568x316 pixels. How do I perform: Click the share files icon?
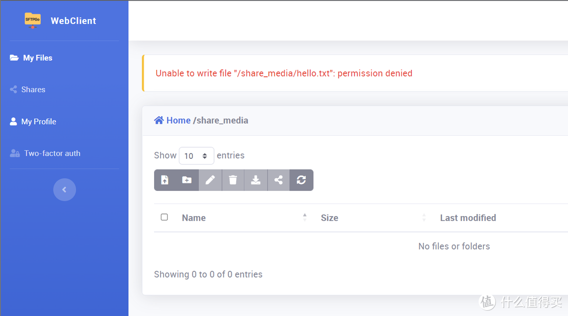(278, 180)
